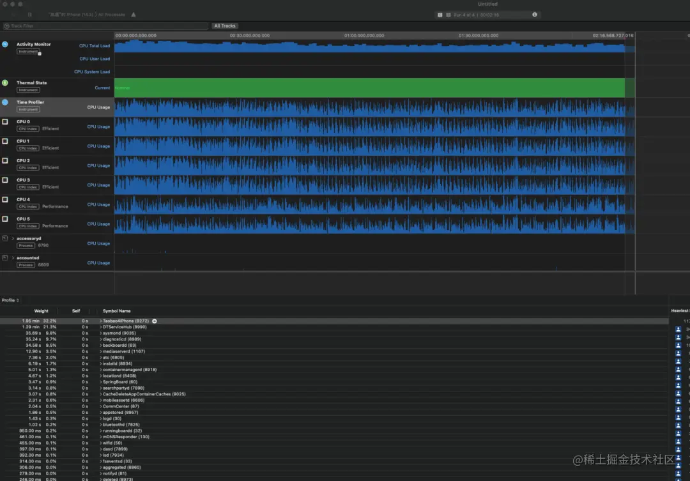
Task: Open the All Processes target selector
Action: pos(112,15)
